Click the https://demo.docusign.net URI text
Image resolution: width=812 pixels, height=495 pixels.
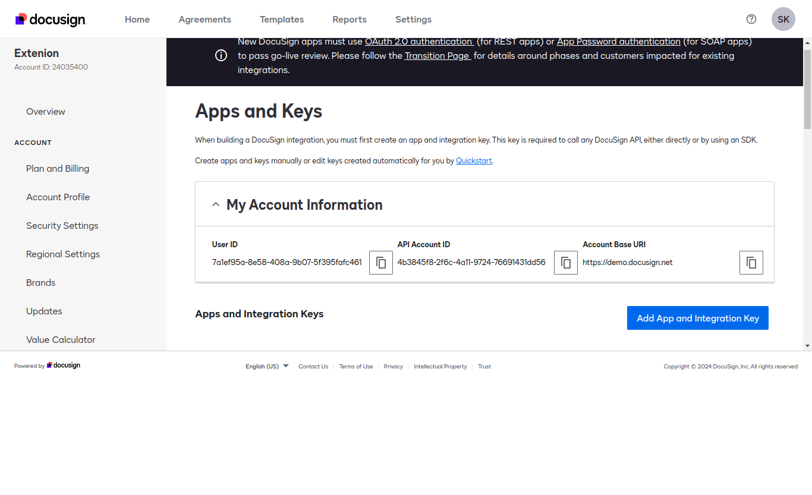pos(628,262)
